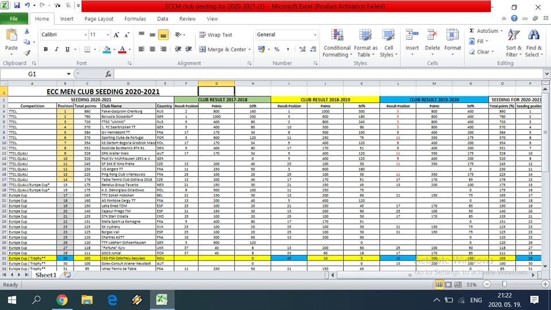Click Zoom Out minus button
The image size is (551, 310).
coord(487,284)
